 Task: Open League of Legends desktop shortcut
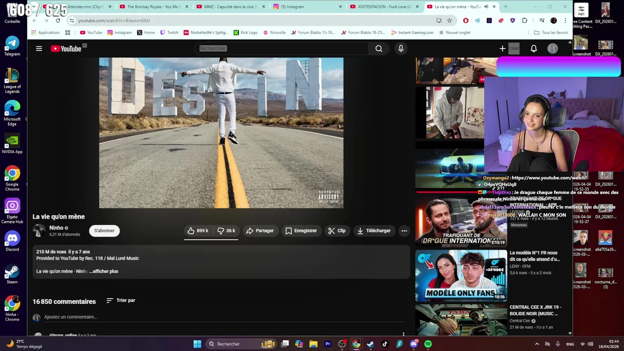click(12, 81)
